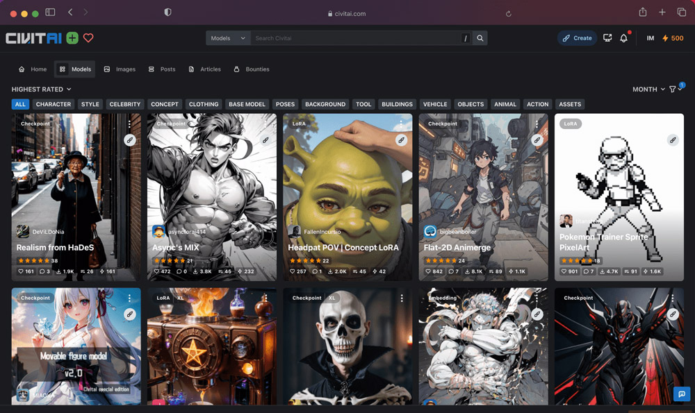Select the BUILDINGS category chip
Screen dimensions: 695x413
click(x=397, y=104)
